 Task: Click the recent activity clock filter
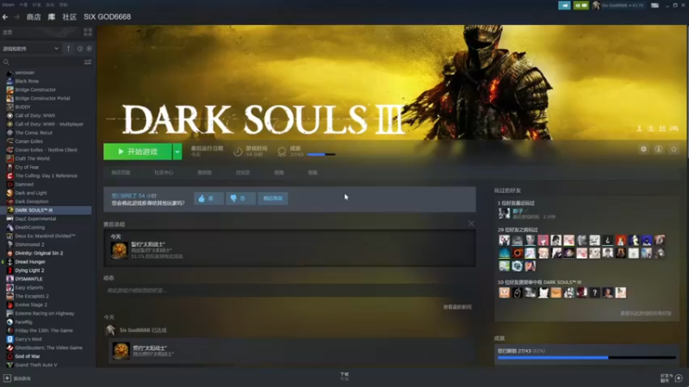[79, 48]
